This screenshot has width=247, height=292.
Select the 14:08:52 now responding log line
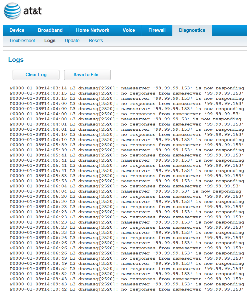pyautogui.click(x=127, y=274)
